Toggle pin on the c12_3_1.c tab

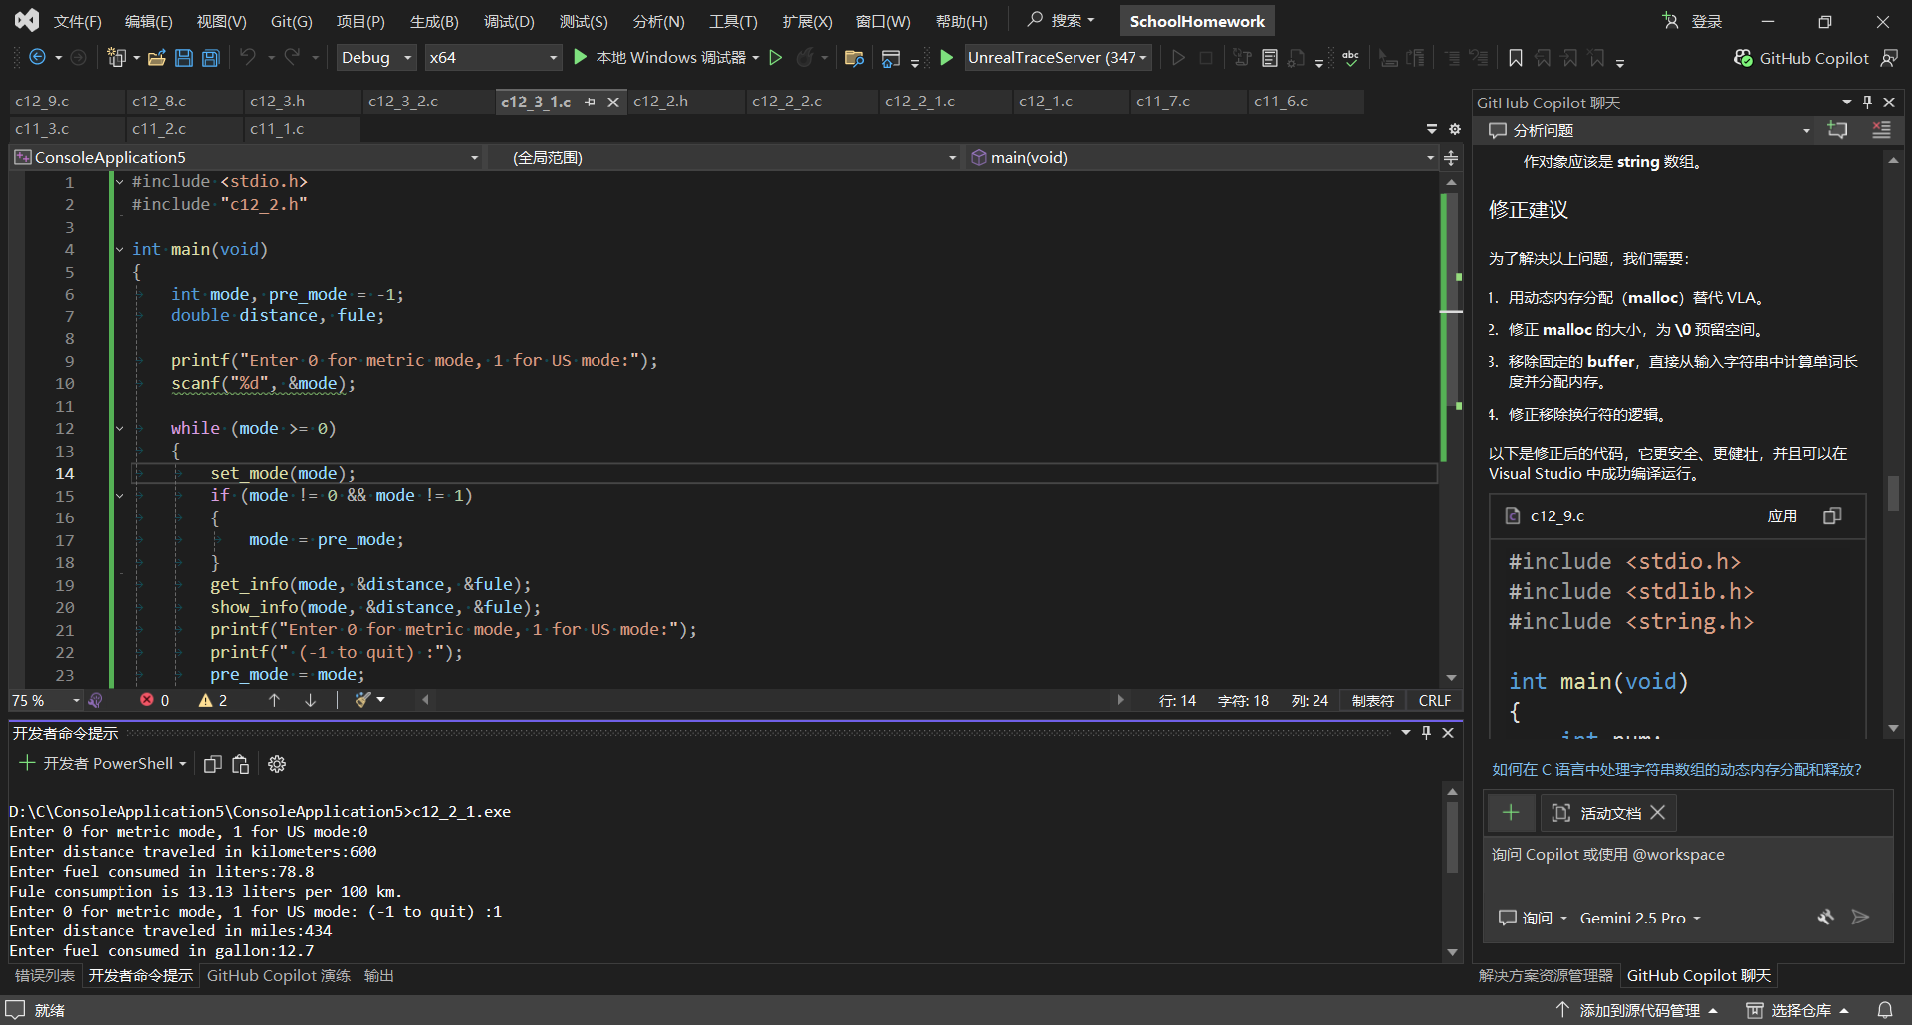(591, 102)
